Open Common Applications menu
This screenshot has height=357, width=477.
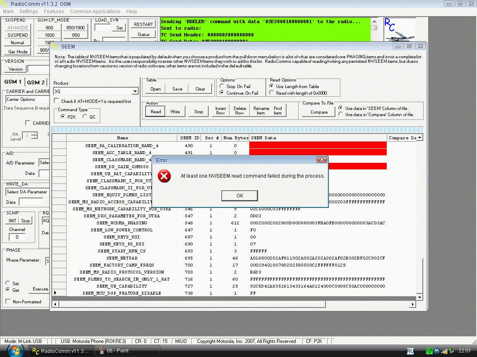[x=95, y=11]
